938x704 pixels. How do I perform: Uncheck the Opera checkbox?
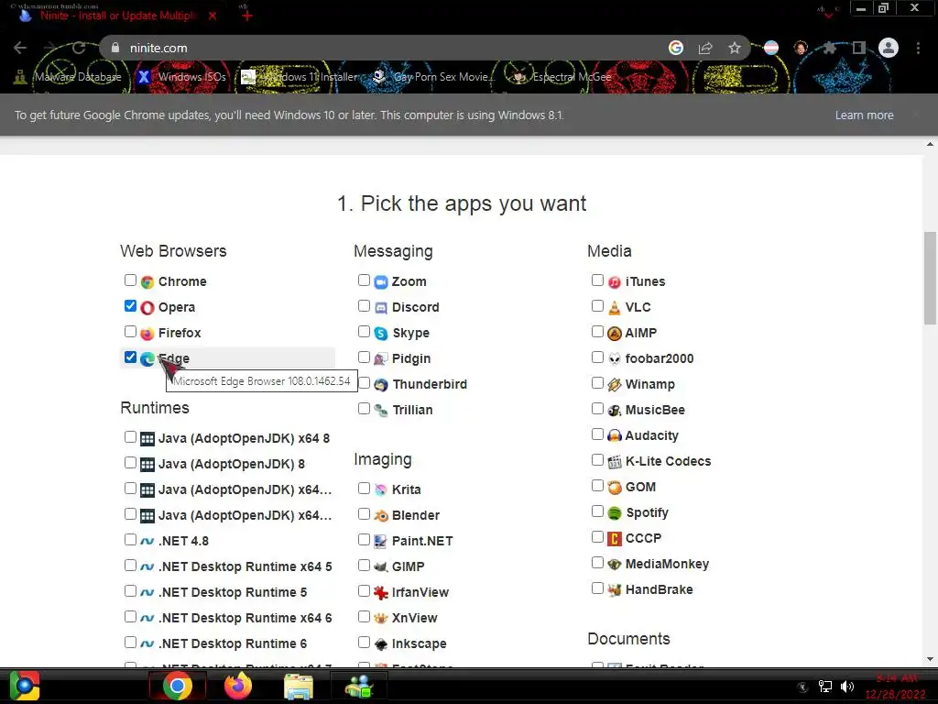point(130,306)
